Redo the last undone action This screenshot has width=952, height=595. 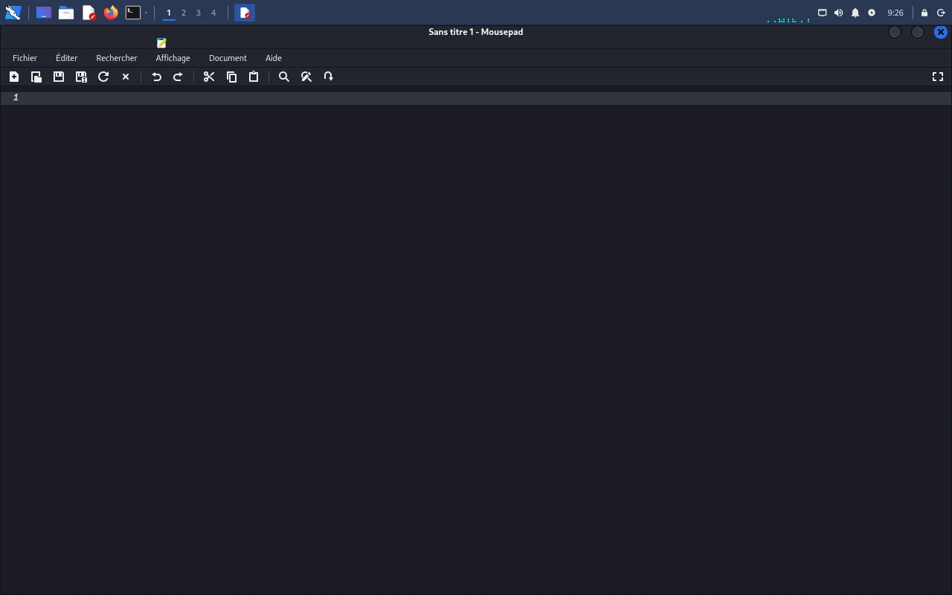[178, 77]
